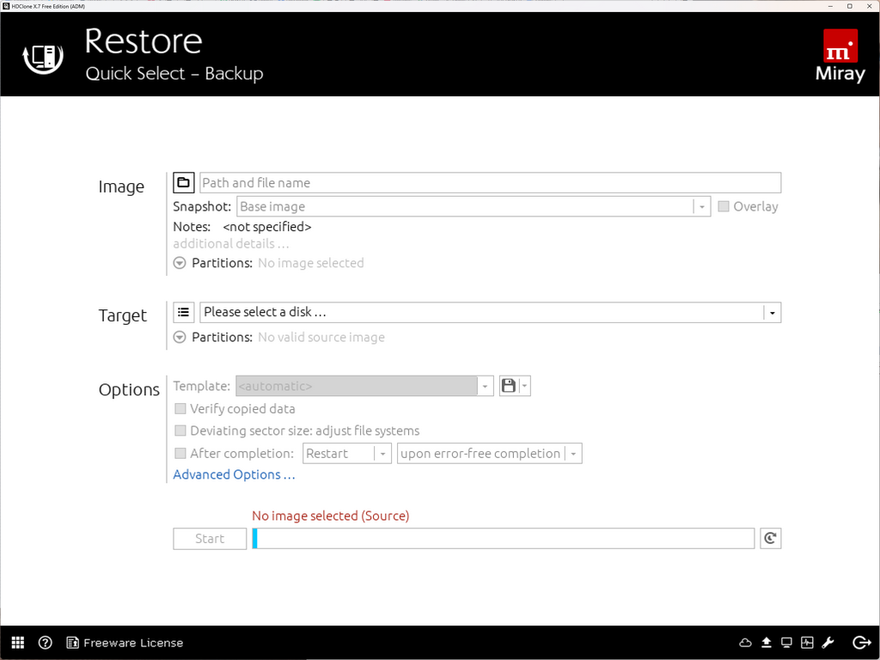The image size is (880, 660).
Task: Click the additional details link
Action: [x=230, y=243]
